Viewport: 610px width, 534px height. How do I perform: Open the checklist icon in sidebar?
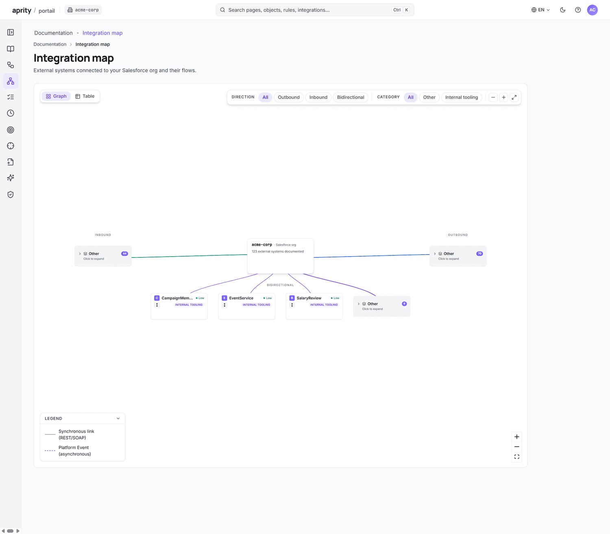click(11, 97)
